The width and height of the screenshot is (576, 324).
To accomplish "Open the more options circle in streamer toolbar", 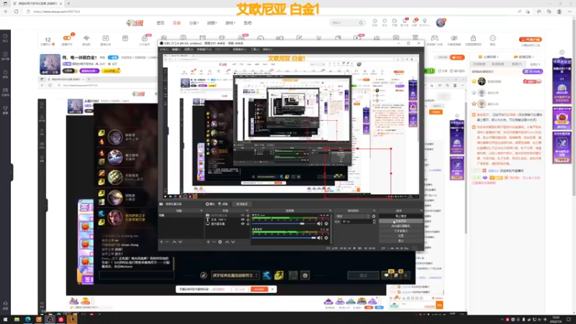I will tap(492, 40).
